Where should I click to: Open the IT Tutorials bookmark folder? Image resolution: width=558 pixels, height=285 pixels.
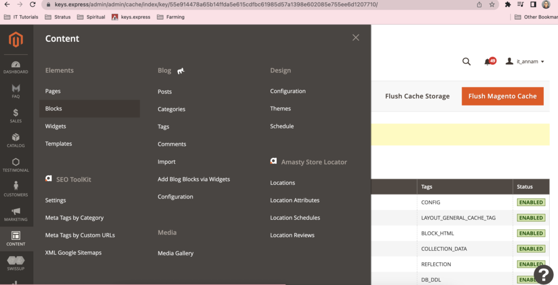[x=21, y=17]
